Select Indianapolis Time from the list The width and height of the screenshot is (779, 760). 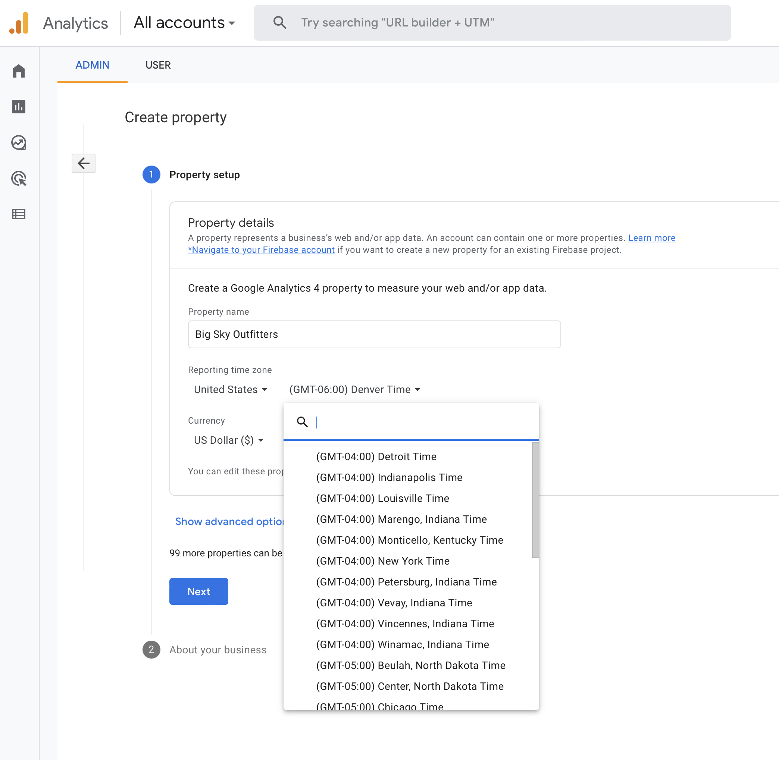[x=408, y=477]
